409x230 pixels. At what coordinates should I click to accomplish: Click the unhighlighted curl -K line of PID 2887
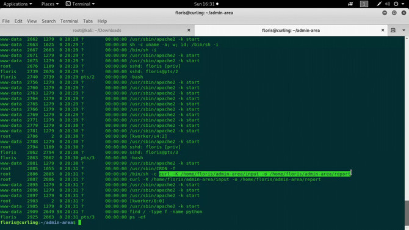(x=225, y=179)
